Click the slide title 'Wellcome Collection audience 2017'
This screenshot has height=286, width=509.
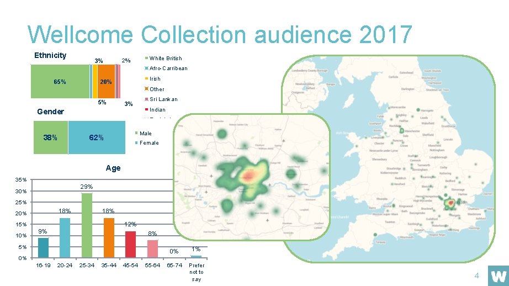[x=220, y=34]
